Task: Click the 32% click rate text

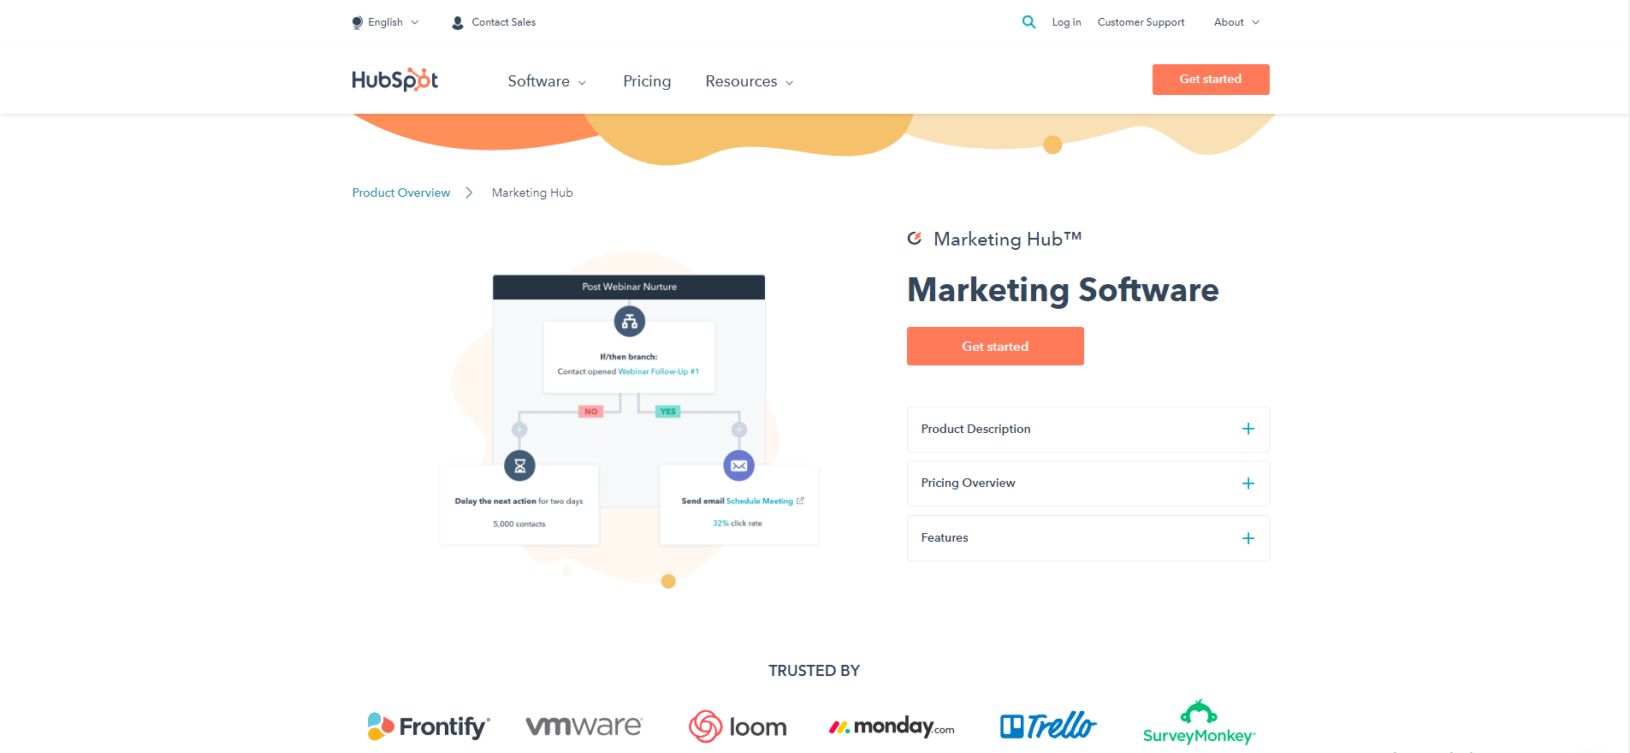Action: pos(738,523)
